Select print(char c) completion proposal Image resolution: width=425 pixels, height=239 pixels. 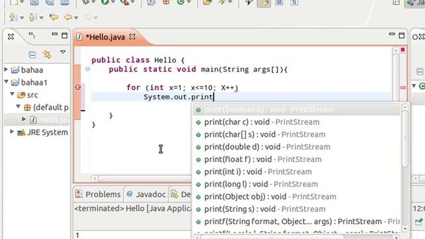tap(296, 122)
